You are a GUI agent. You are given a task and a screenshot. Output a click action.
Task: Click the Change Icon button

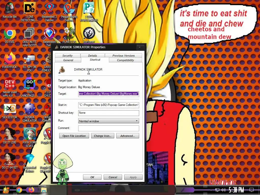(103, 136)
